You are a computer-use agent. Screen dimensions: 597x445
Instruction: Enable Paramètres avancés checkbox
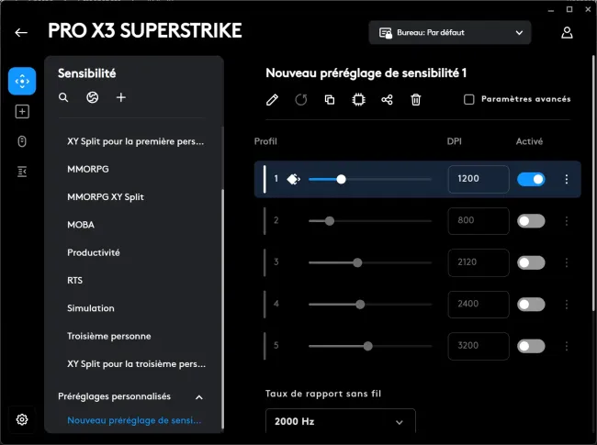[x=469, y=100]
